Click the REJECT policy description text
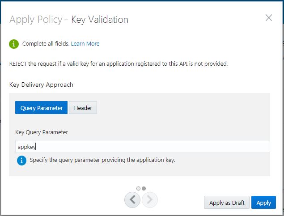Viewport: 284px width, 216px height. coord(119,64)
